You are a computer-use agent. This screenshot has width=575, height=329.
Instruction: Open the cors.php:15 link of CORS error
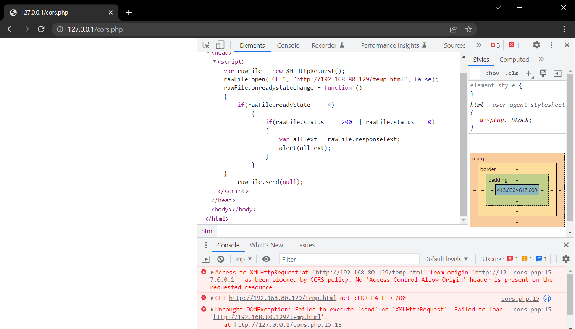pos(532,272)
